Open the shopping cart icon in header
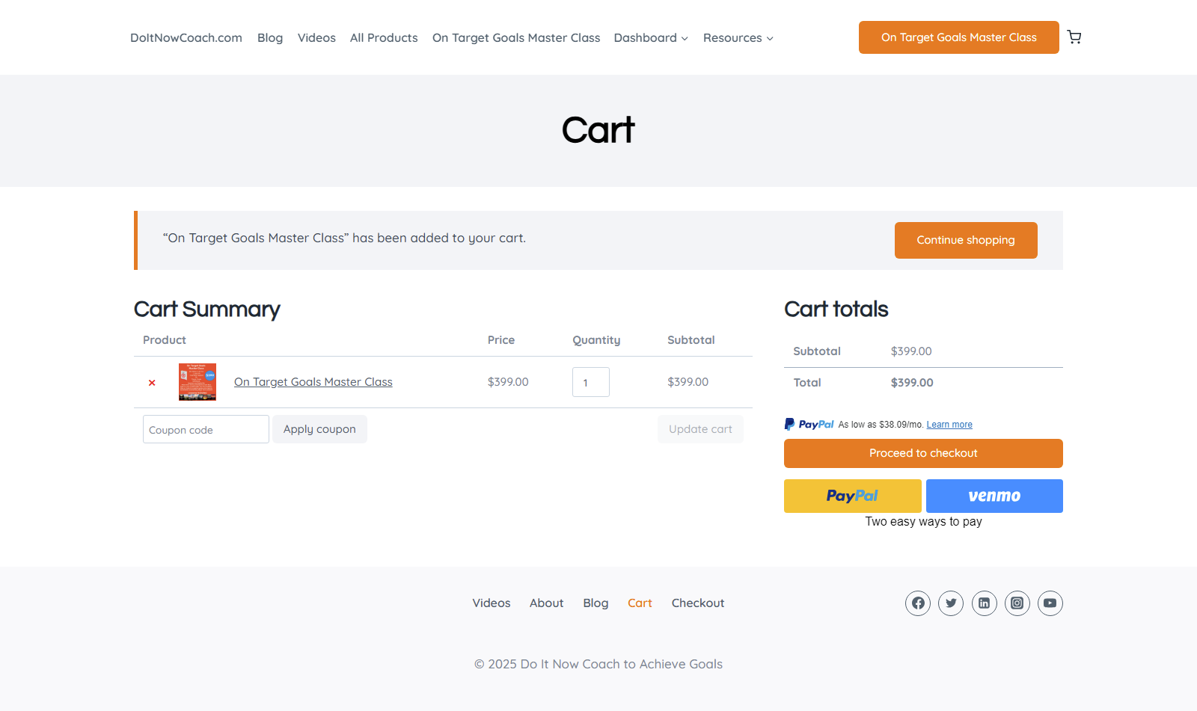This screenshot has height=711, width=1197. 1074,37
